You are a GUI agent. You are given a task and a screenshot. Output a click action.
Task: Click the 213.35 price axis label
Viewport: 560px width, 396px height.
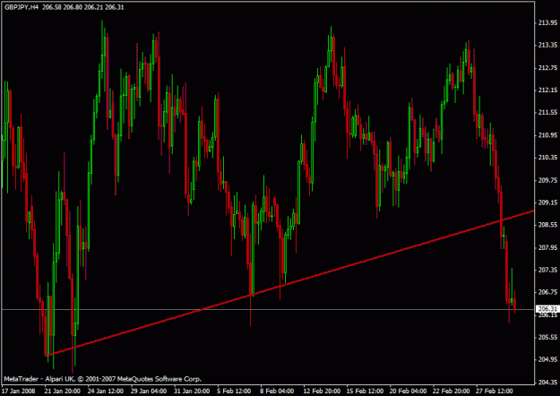(x=547, y=45)
